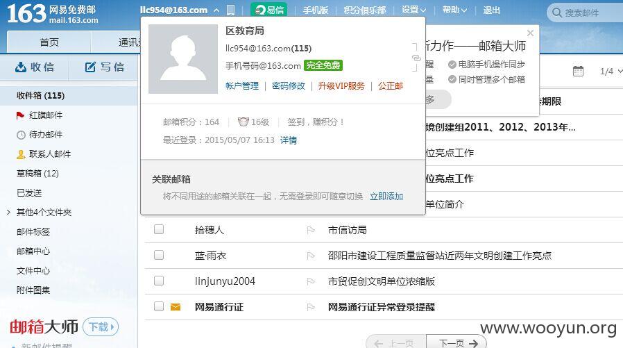This screenshot has height=348, width=623.
Task: Close the 邮箱大师 promo popup
Action: (x=530, y=33)
